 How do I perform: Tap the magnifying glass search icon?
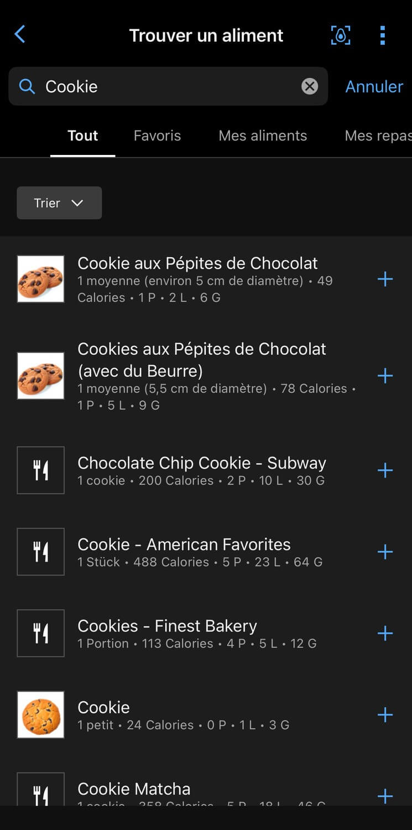point(27,86)
